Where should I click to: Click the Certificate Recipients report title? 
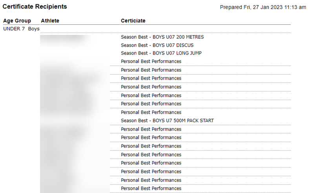pos(35,7)
